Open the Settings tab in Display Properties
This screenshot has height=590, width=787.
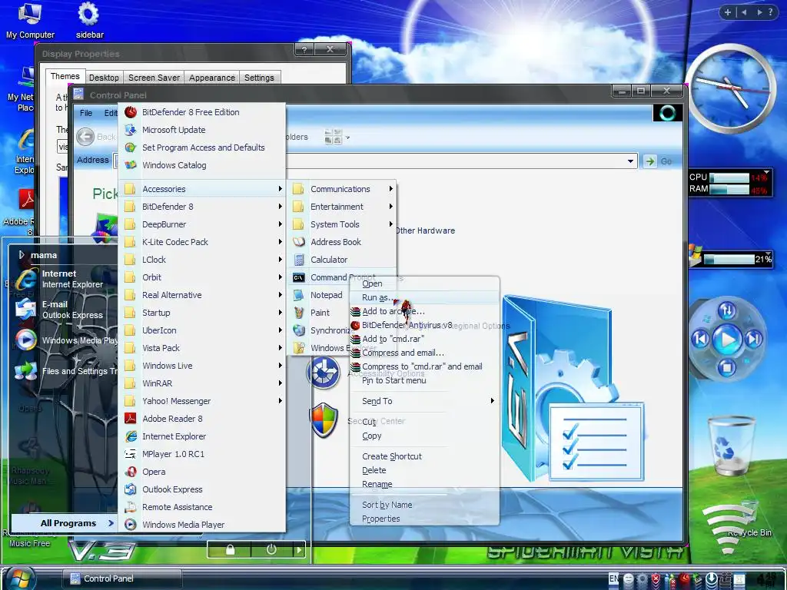[x=259, y=78]
